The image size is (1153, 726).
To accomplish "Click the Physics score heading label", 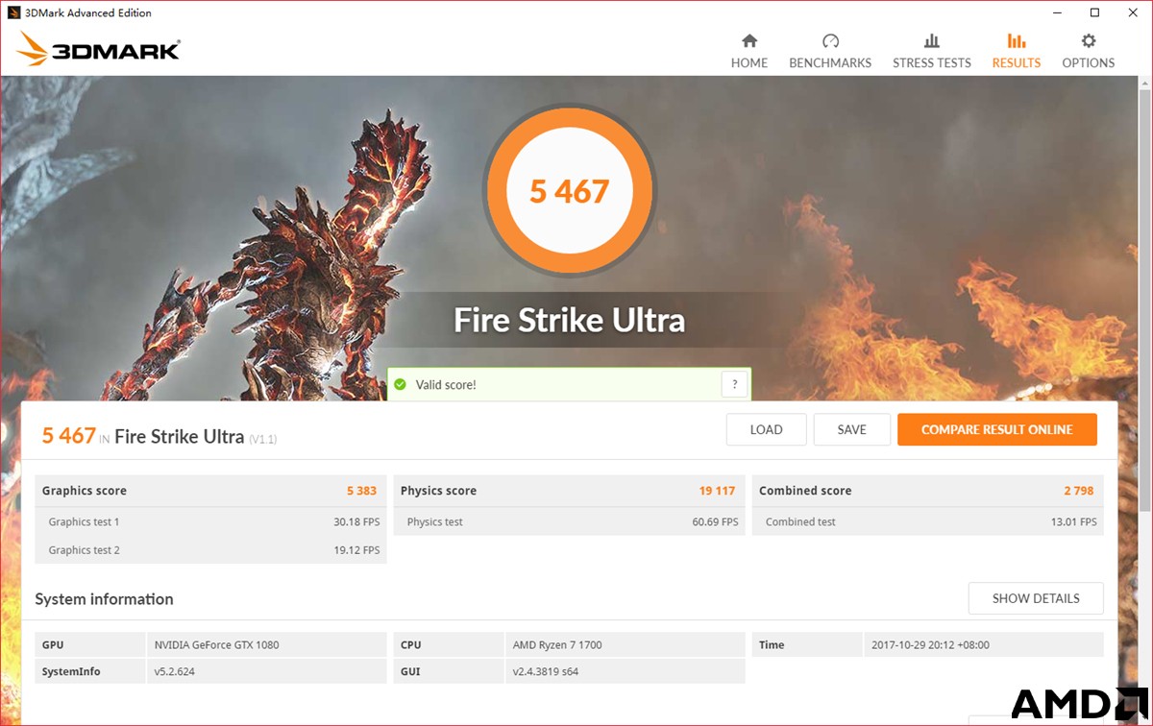I will tap(438, 491).
